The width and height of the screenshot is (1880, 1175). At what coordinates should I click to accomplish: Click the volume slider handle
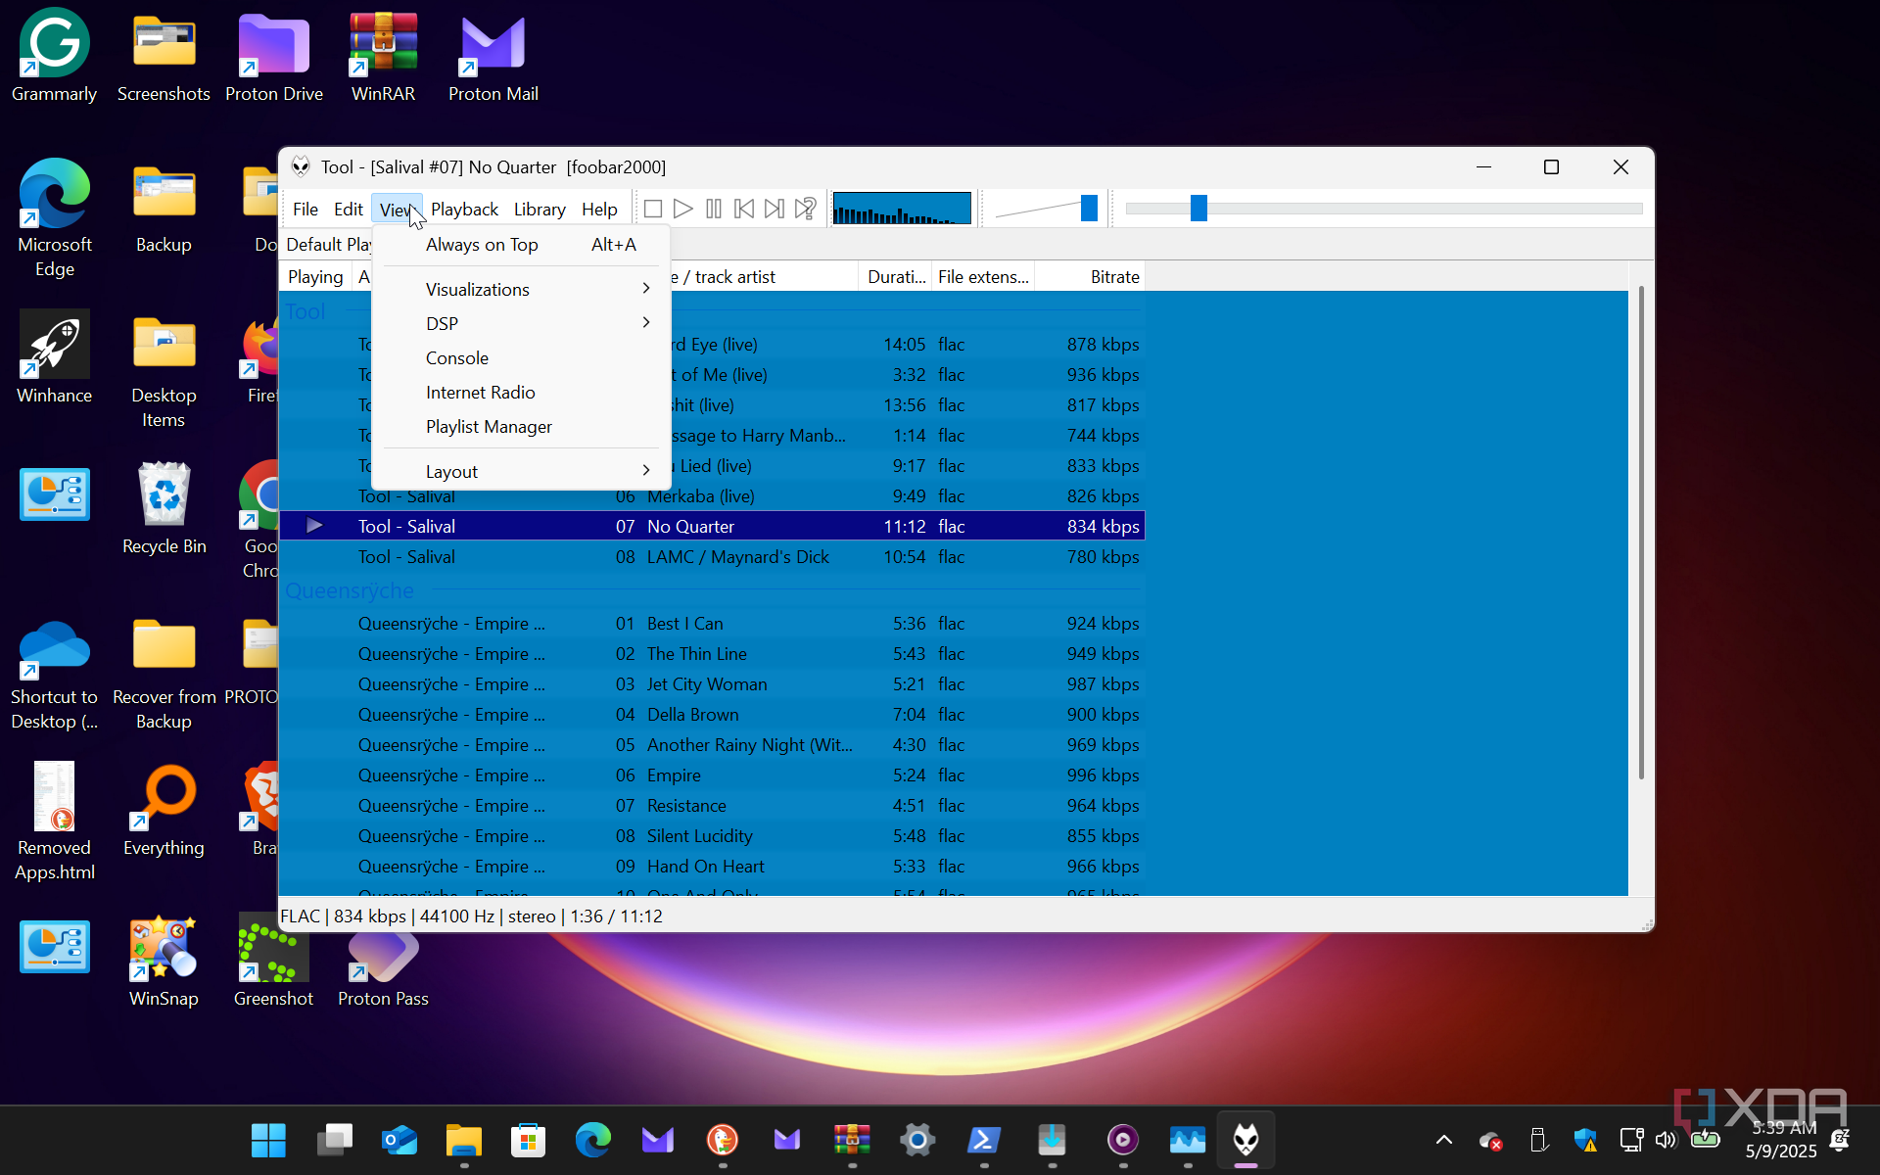pos(1089,209)
